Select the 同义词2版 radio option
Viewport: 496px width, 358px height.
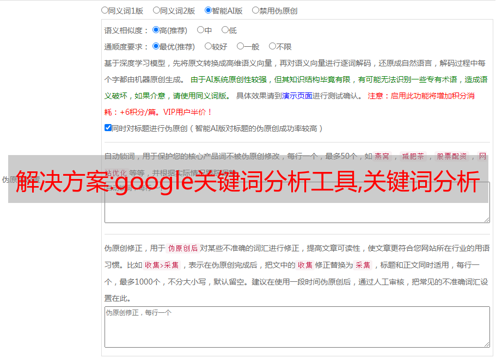156,10
